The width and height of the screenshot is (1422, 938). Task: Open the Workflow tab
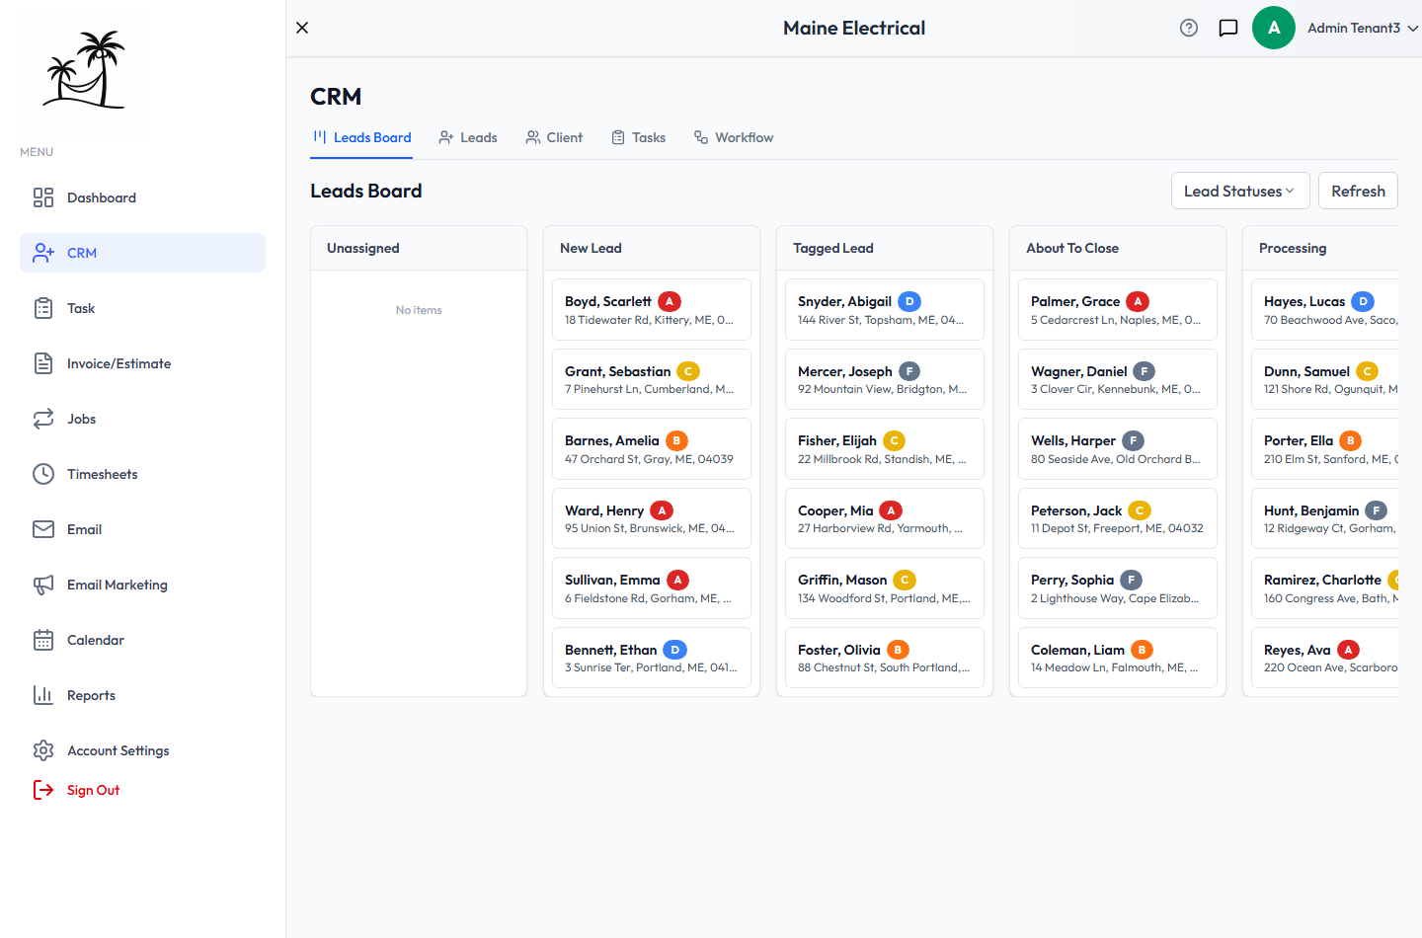[x=734, y=137]
